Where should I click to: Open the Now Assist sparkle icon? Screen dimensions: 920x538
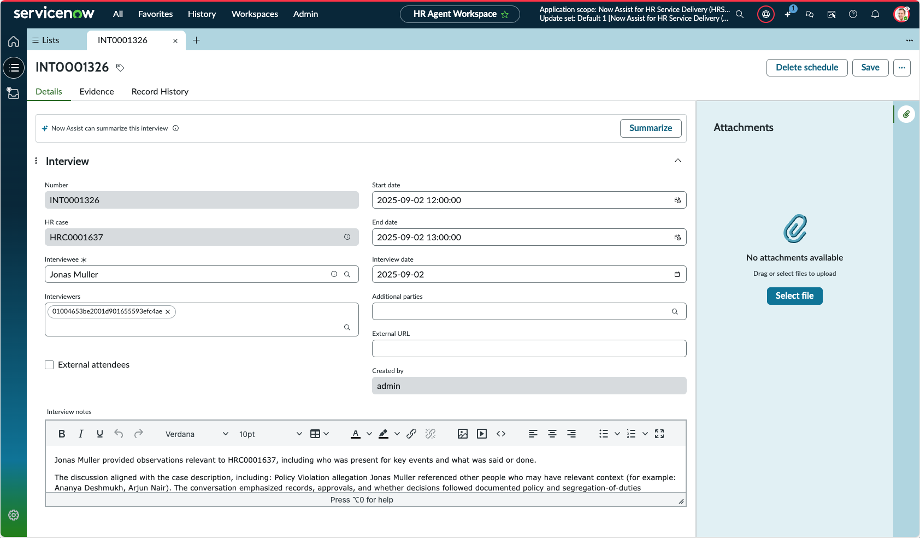tap(788, 14)
